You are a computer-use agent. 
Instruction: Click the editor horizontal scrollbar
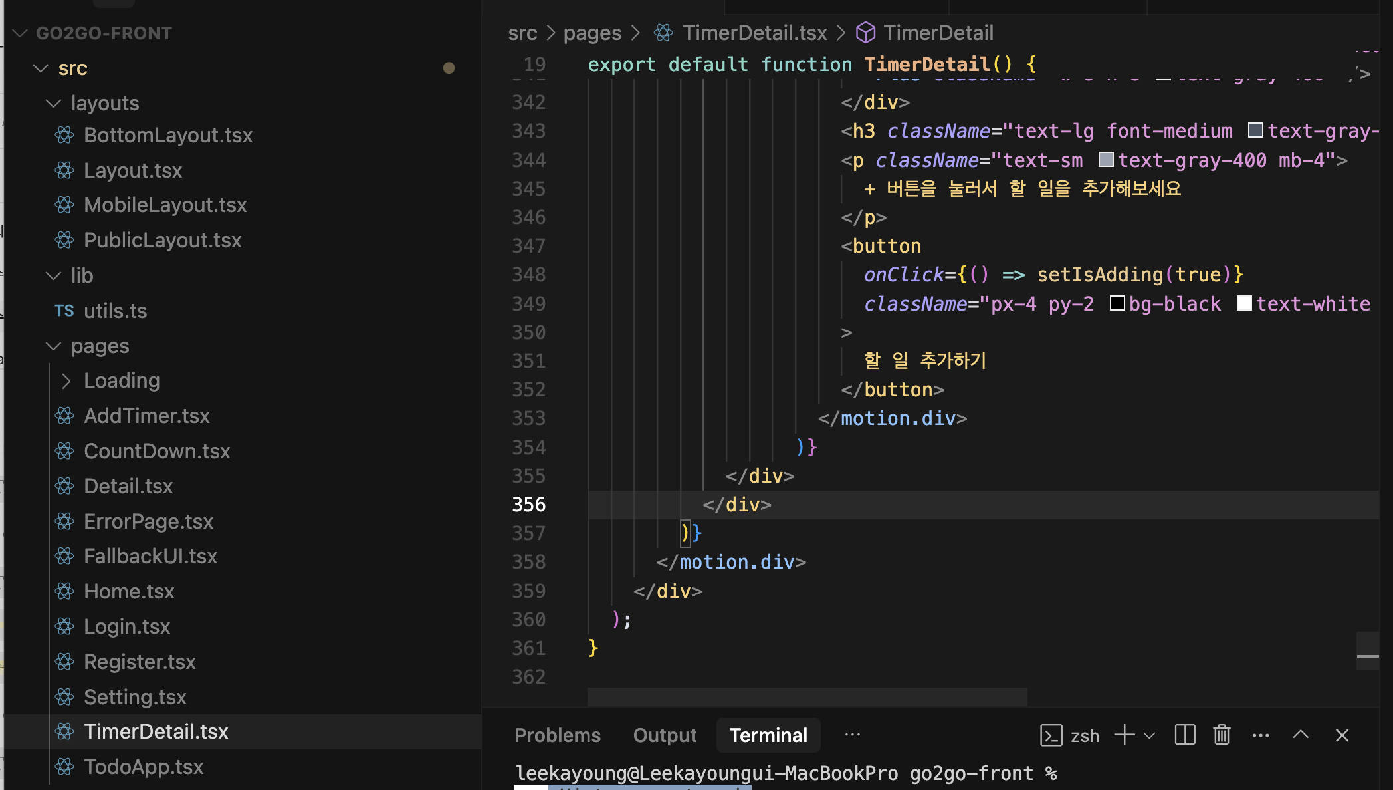[x=807, y=697]
